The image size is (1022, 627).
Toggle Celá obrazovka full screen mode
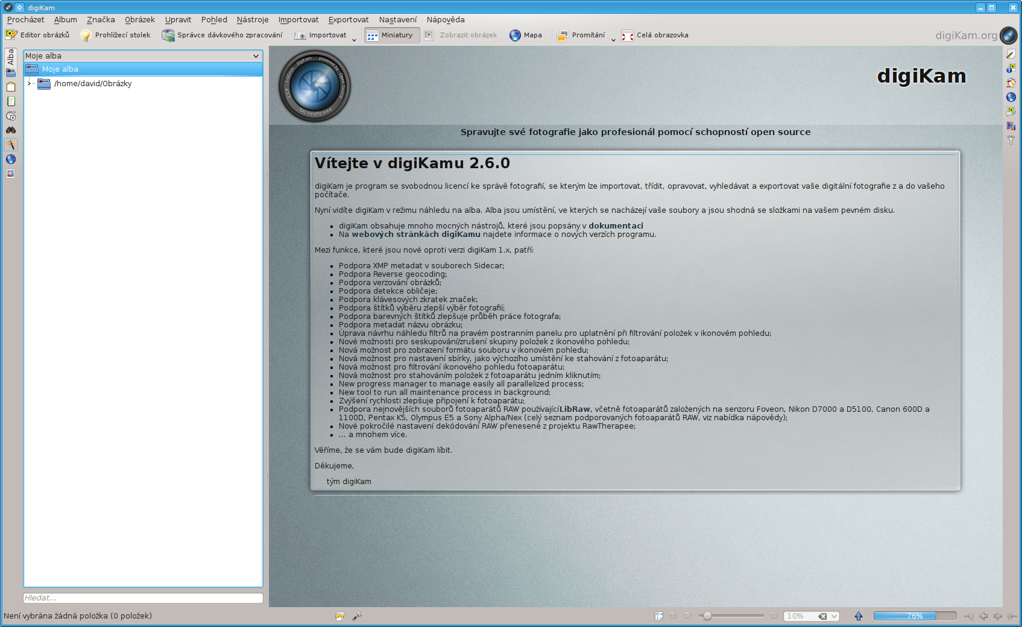655,35
